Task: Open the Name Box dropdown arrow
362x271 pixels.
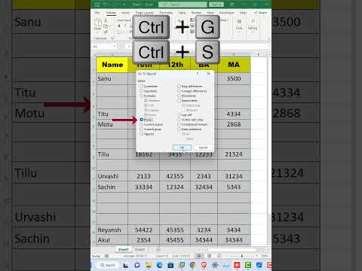Action: 115,47
